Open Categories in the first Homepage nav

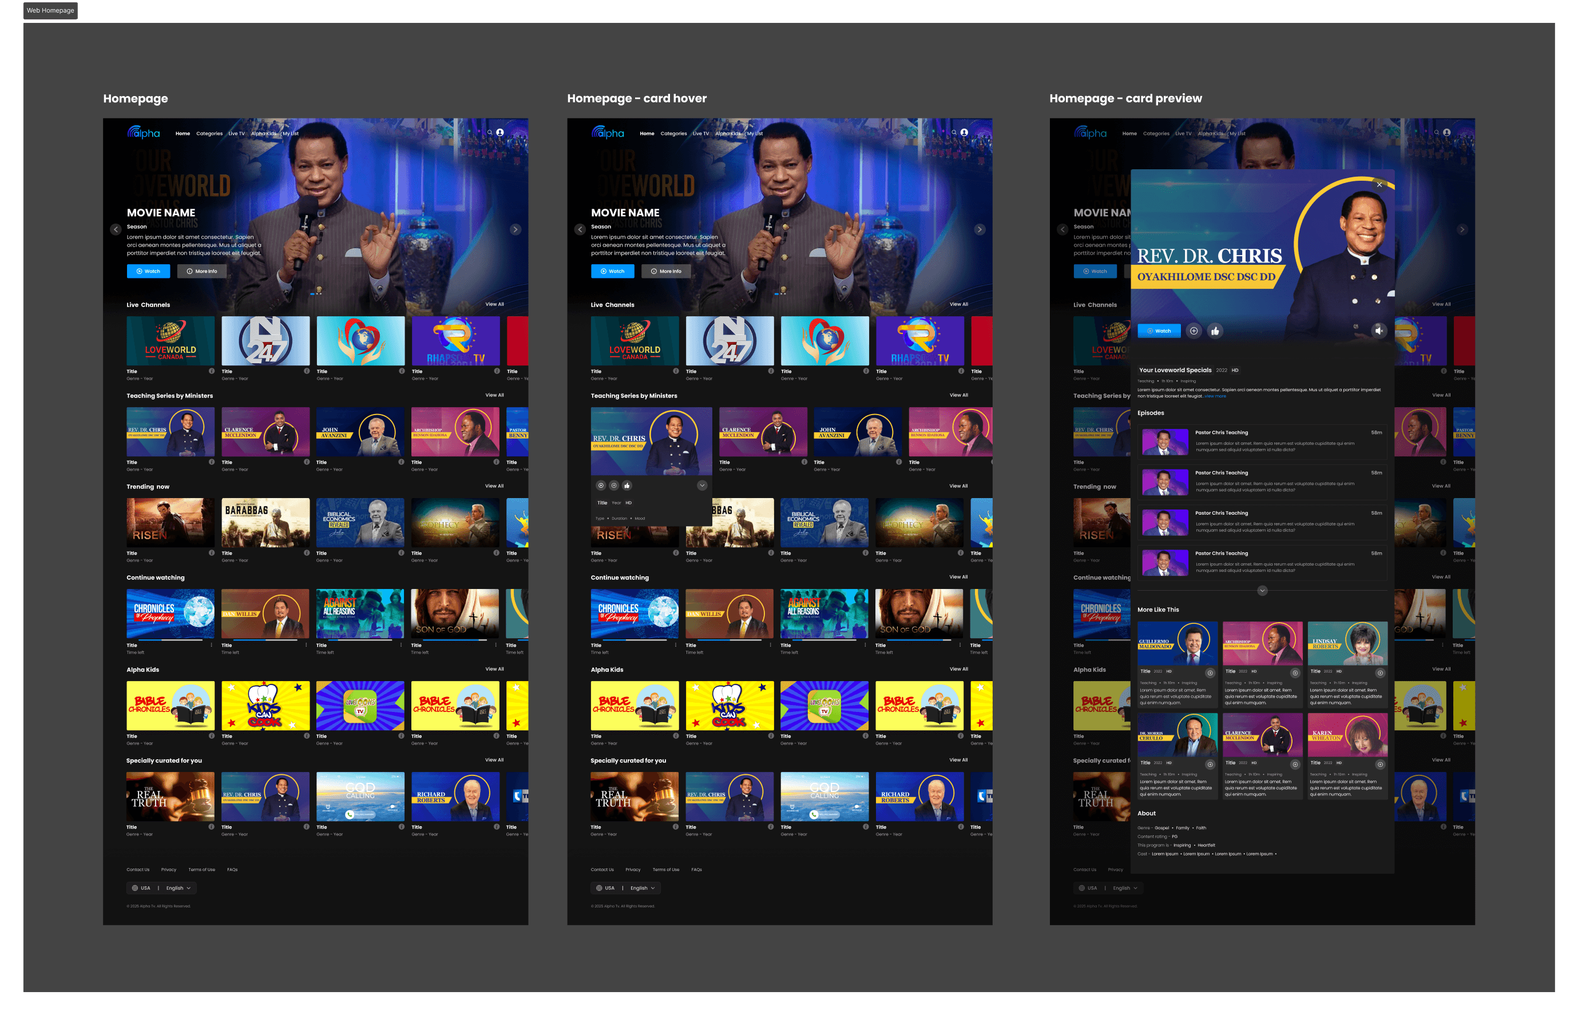(x=209, y=134)
